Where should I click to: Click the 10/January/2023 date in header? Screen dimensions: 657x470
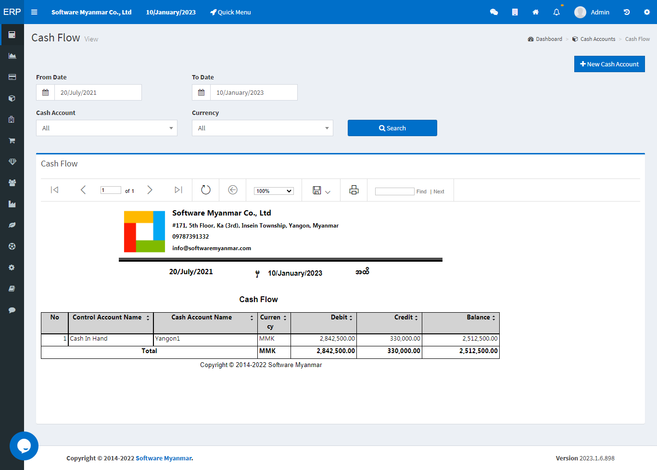171,12
